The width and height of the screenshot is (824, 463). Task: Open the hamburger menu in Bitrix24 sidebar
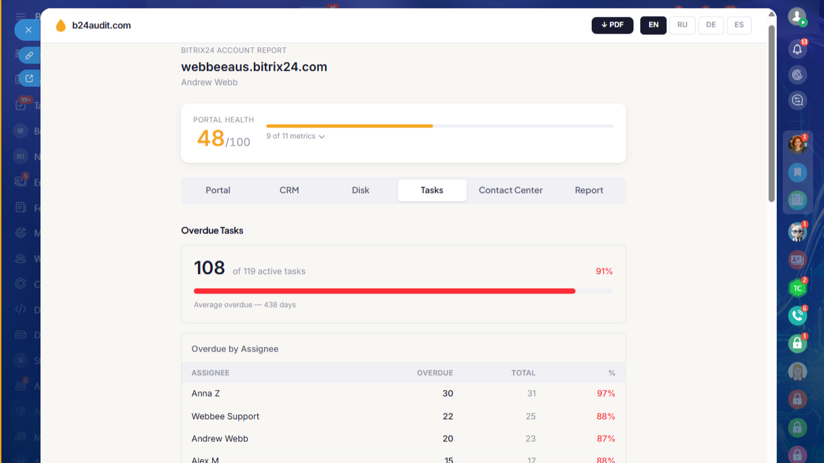pos(21,16)
